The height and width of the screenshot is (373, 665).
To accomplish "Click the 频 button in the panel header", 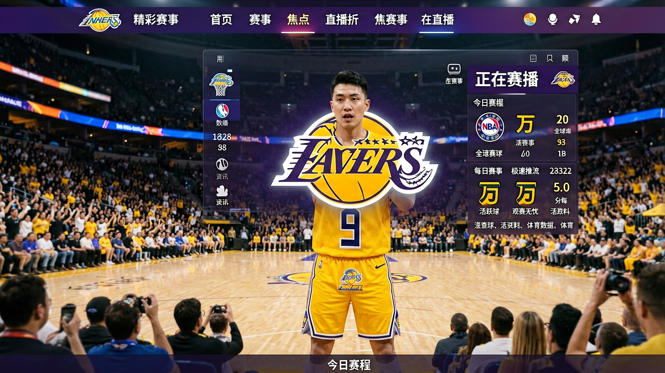I will (x=565, y=58).
